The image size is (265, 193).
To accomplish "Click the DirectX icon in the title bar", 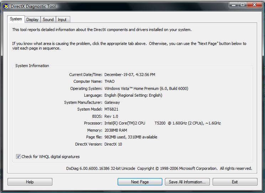I will pyautogui.click(x=6, y=6).
